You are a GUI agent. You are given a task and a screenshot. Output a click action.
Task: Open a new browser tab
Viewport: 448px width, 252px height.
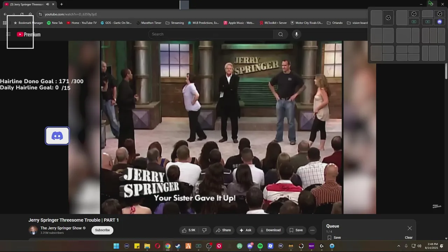62,4
